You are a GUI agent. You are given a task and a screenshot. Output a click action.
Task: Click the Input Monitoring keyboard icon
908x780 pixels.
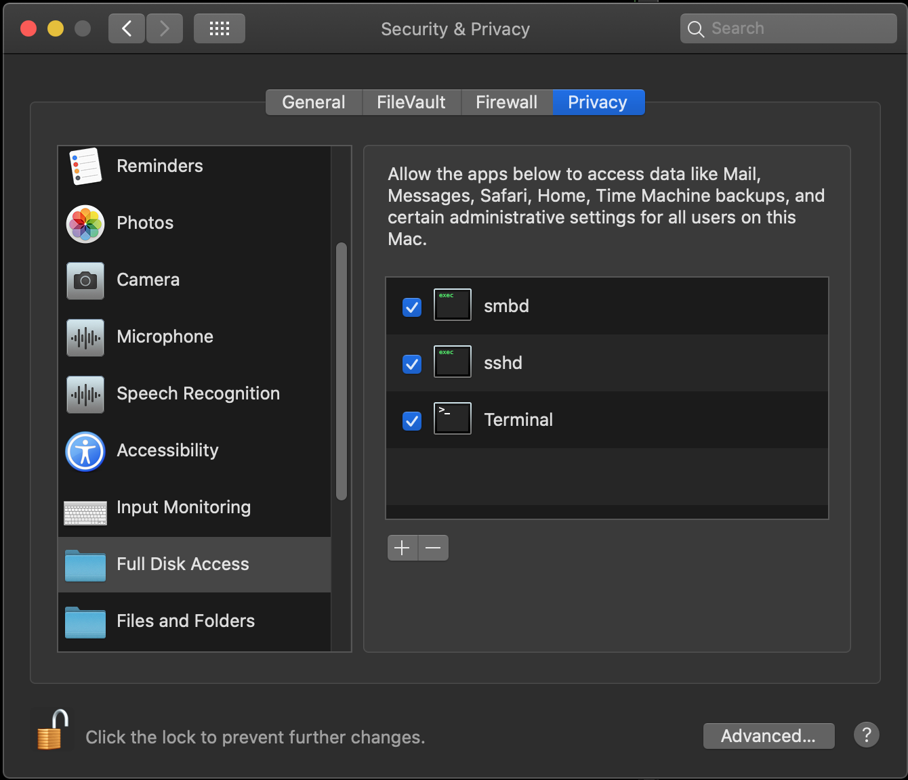(85, 513)
